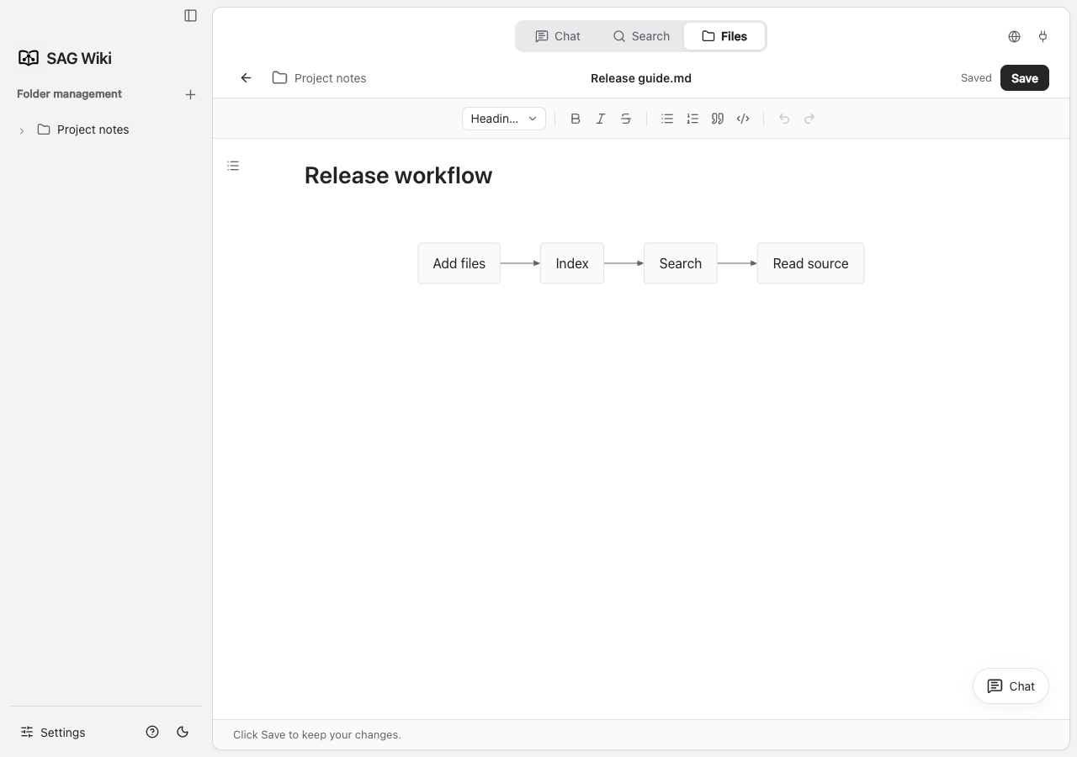Insert a code block
Viewport: 1077px width, 757px height.
pos(743,119)
